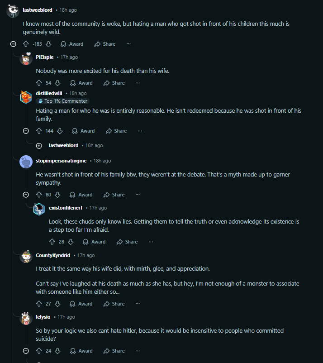Click distilledwill's profile avatar
Viewport: 323px width, 363px height.
point(26,97)
